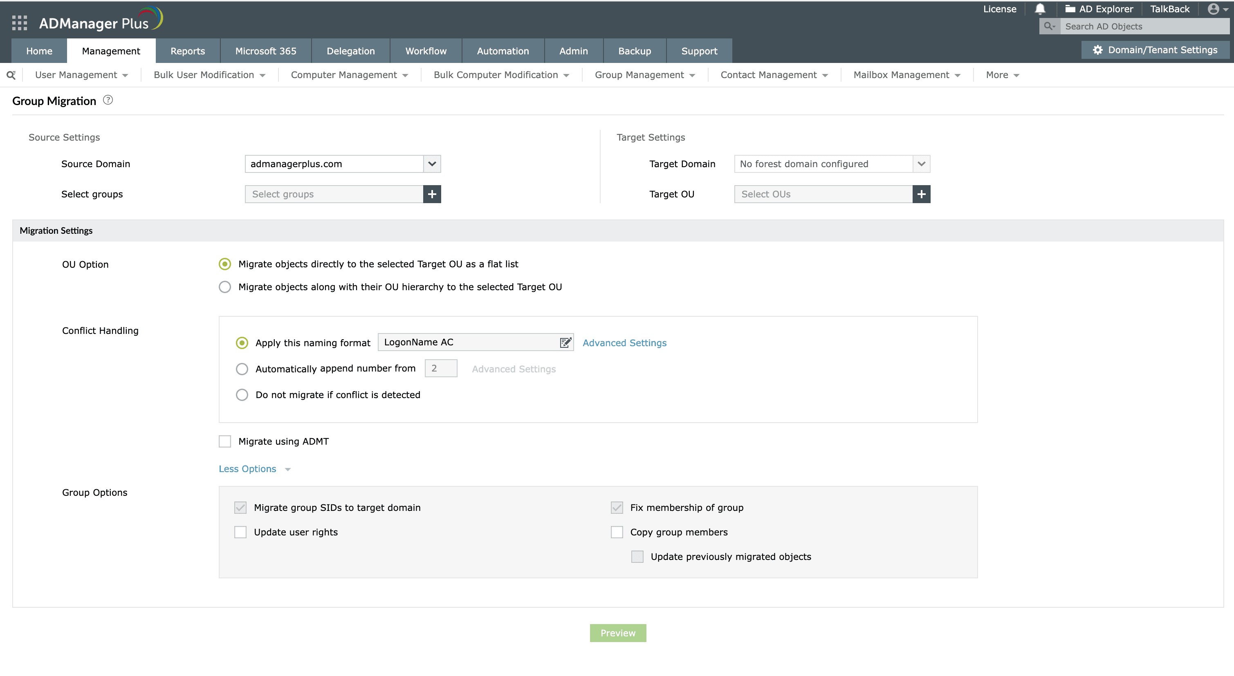
Task: Click plus icon to select groups
Action: pyautogui.click(x=432, y=194)
